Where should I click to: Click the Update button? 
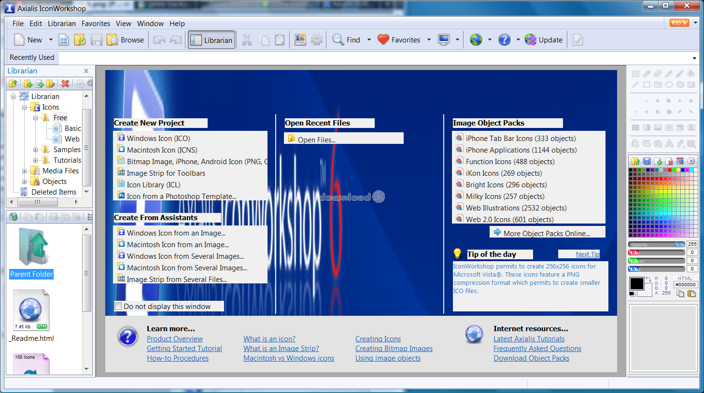(544, 40)
